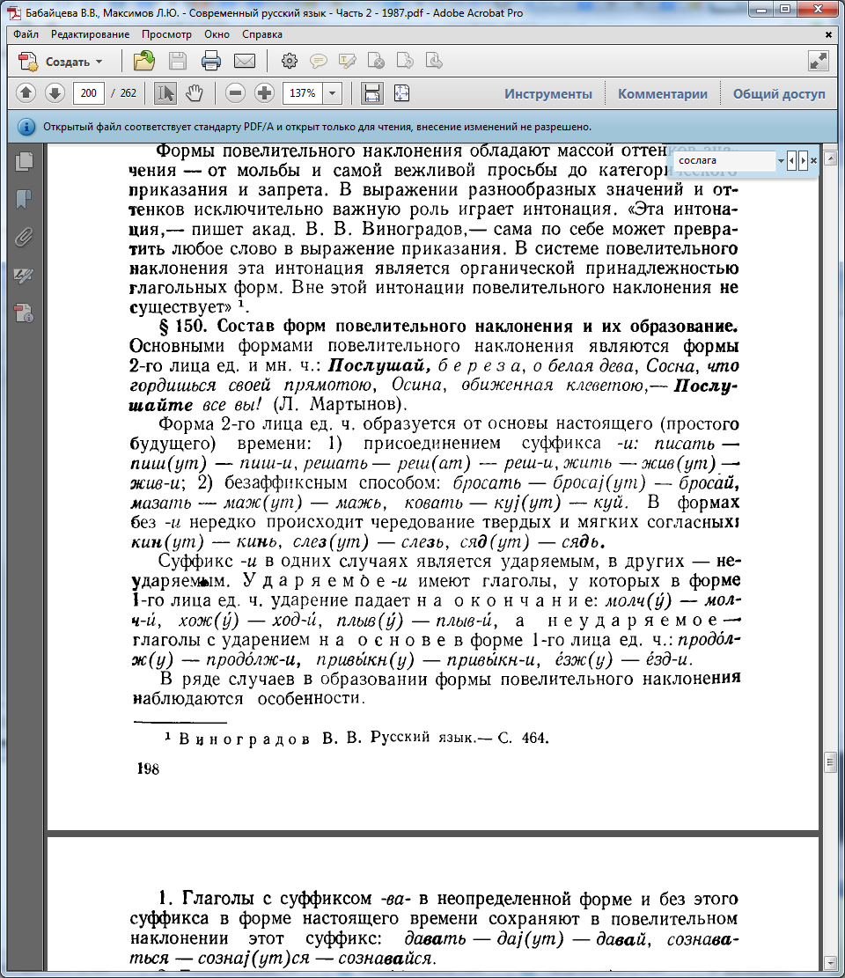Open the settings gear icon in toolbar

[290, 61]
